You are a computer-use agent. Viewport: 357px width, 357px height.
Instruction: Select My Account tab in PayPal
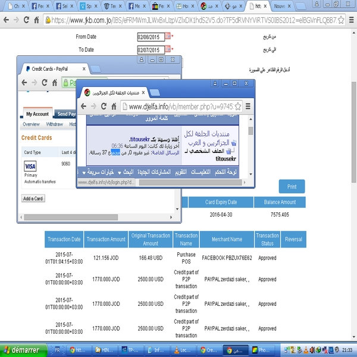click(x=37, y=114)
